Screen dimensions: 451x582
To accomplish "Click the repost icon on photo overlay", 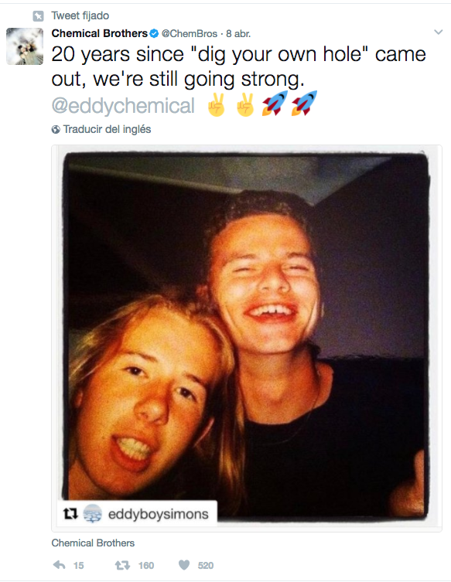I will [x=70, y=514].
